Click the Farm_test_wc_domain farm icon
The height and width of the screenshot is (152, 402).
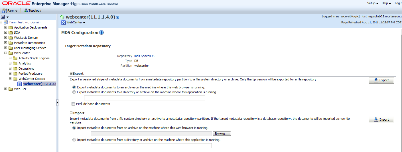point(6,22)
